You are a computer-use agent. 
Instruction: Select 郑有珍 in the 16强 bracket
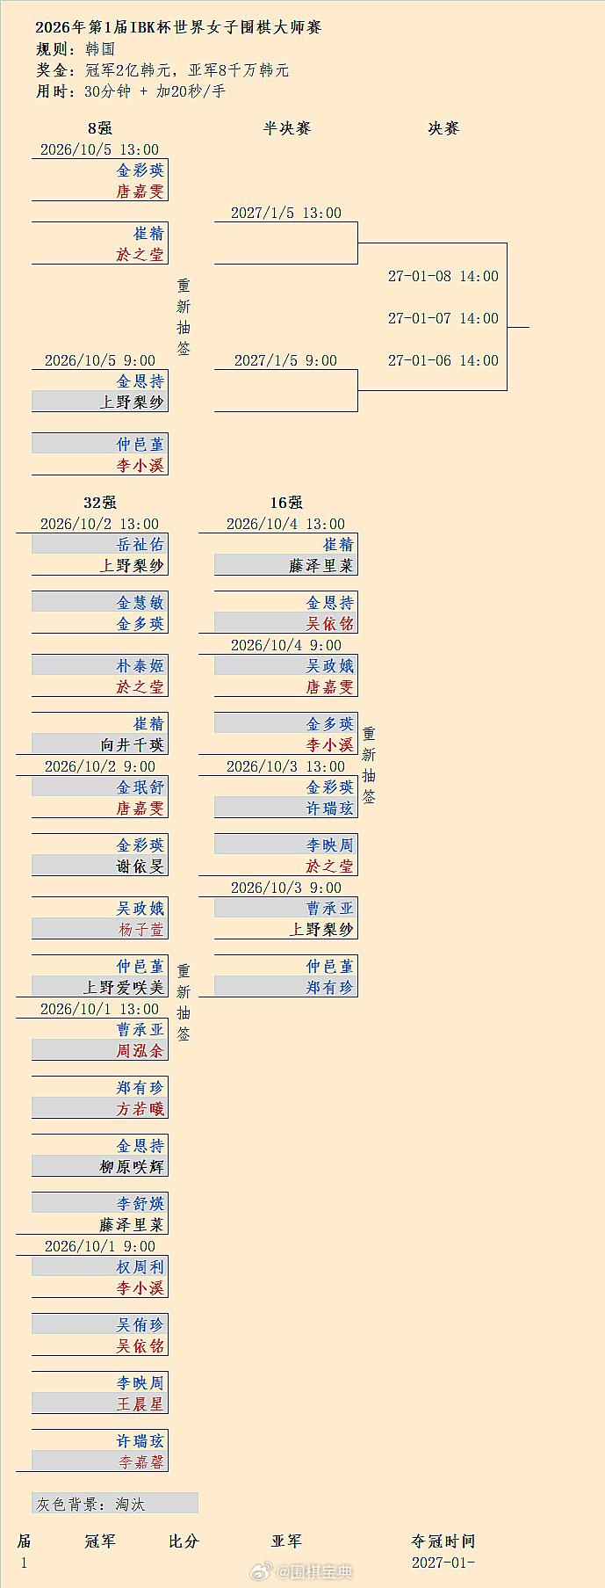tap(330, 988)
